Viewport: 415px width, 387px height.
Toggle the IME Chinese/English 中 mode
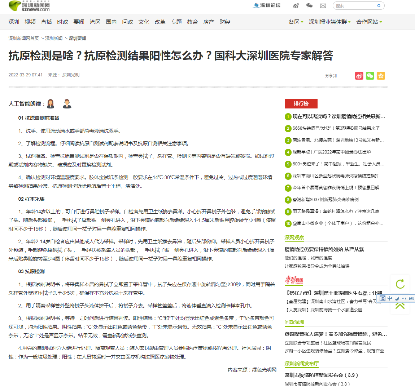390,298
